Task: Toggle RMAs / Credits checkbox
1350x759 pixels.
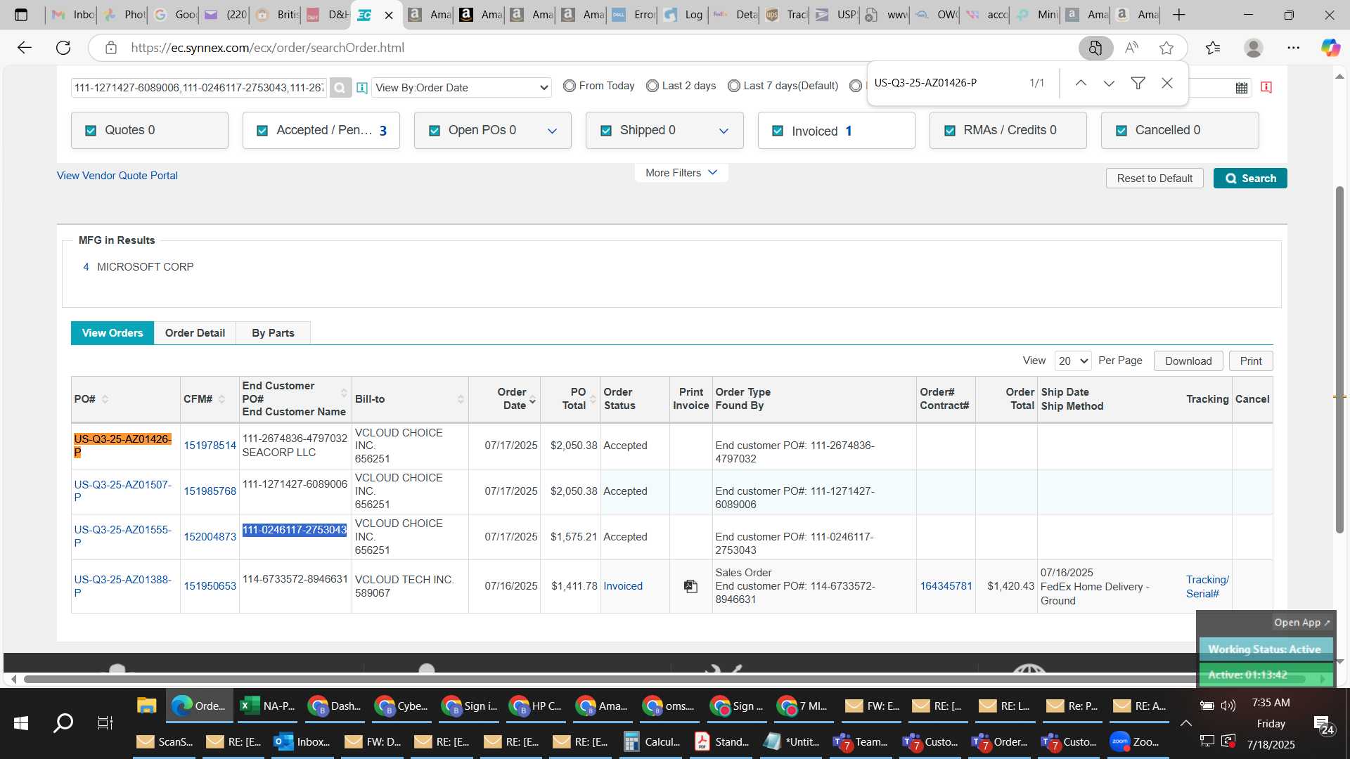Action: (x=950, y=131)
